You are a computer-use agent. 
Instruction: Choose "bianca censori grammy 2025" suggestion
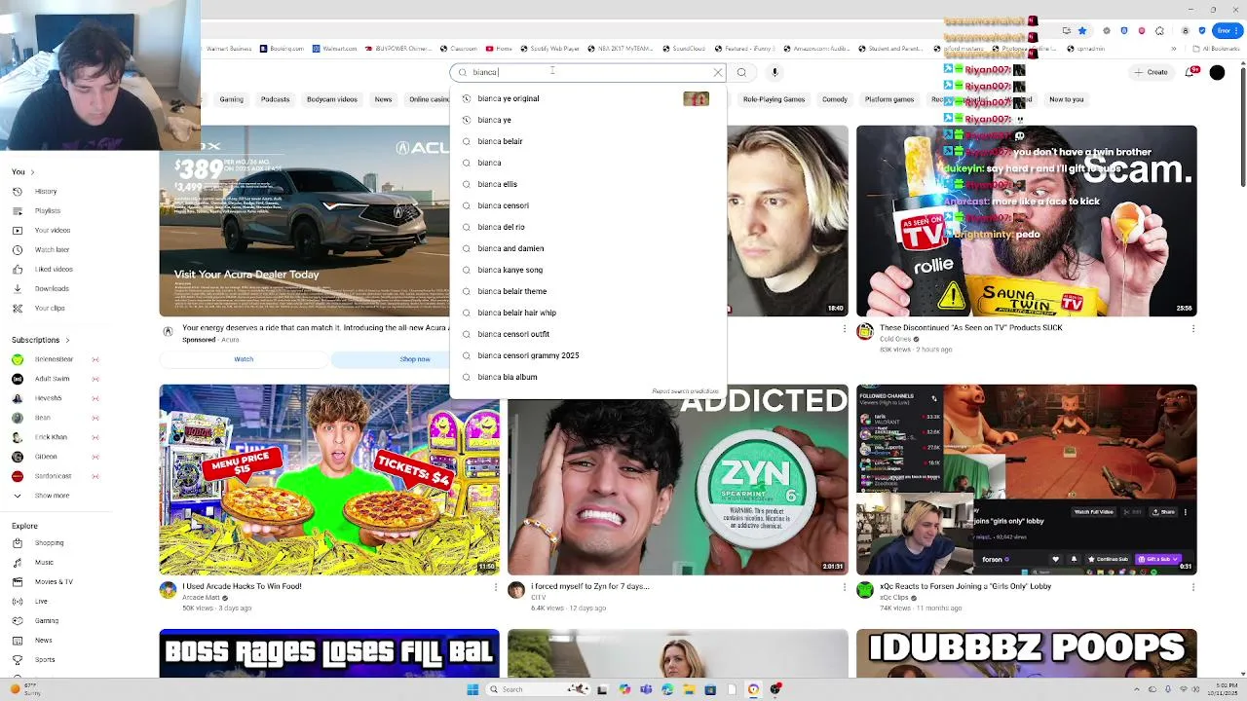(588, 355)
